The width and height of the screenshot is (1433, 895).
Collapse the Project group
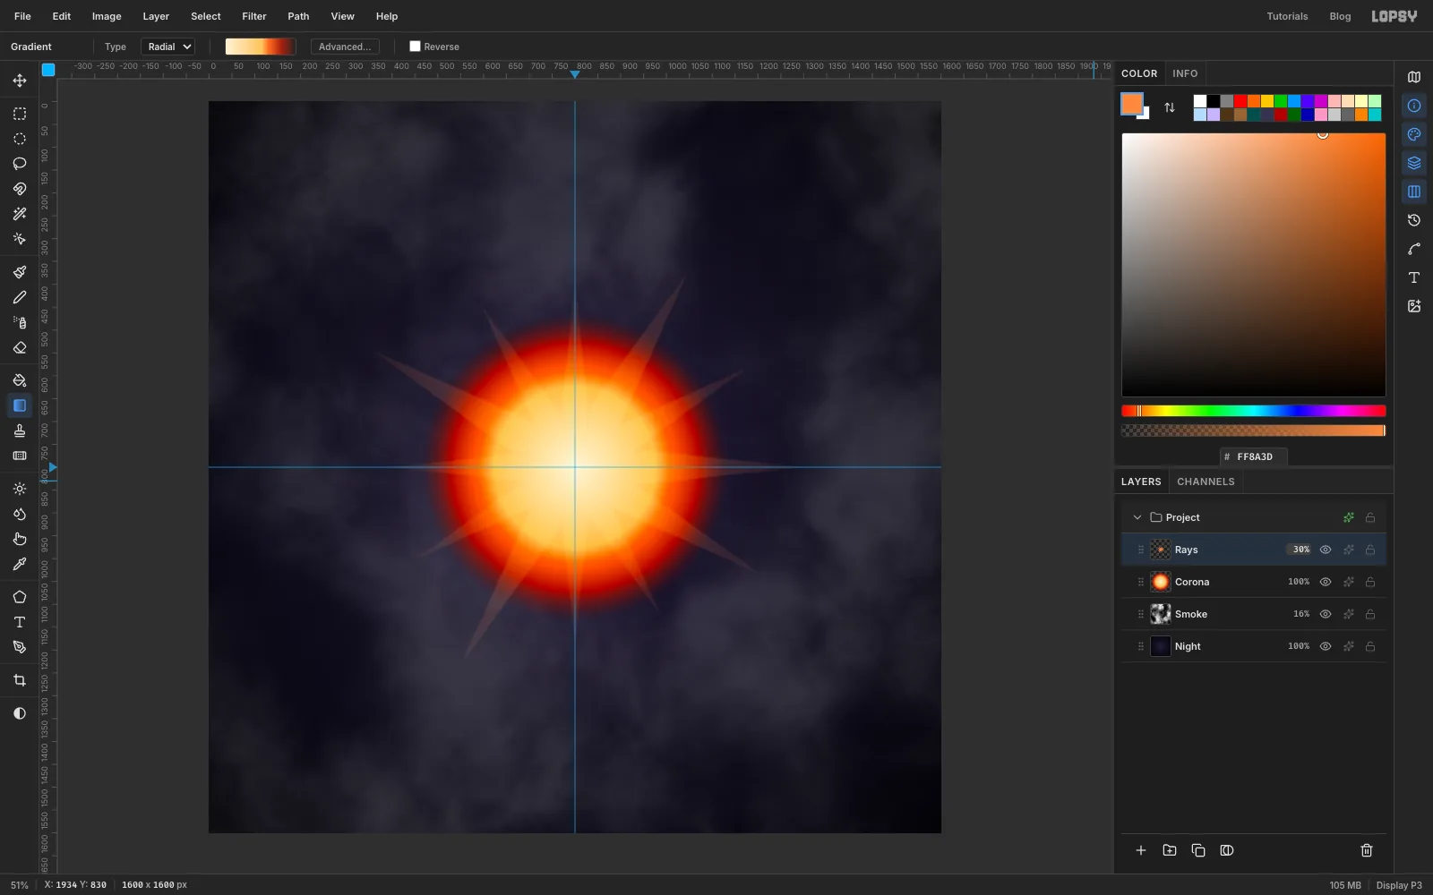click(x=1137, y=517)
